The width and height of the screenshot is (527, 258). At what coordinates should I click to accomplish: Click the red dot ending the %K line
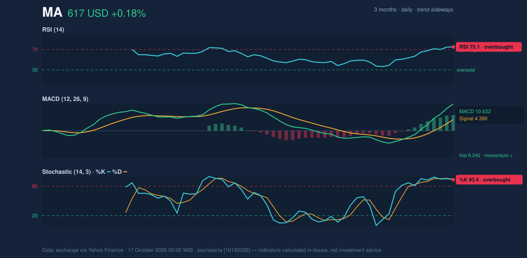(453, 179)
